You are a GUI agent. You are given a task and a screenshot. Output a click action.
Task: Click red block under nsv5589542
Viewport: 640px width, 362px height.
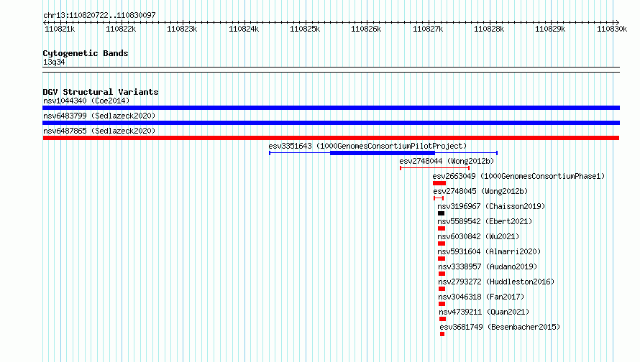[x=442, y=228]
